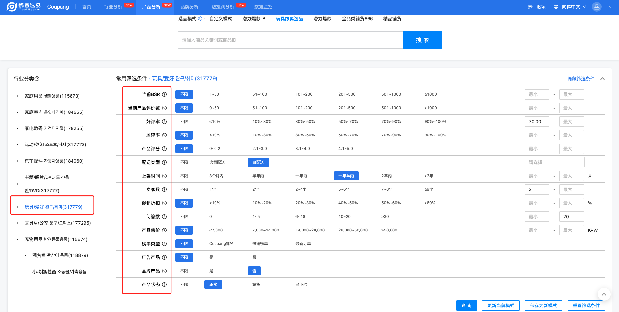619x312 pixels.
Task: Click help icon next to 行业分类
Action: point(37,79)
